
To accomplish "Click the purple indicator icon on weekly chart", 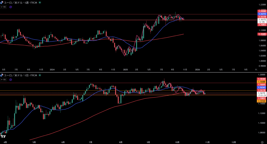I will pos(10,7).
